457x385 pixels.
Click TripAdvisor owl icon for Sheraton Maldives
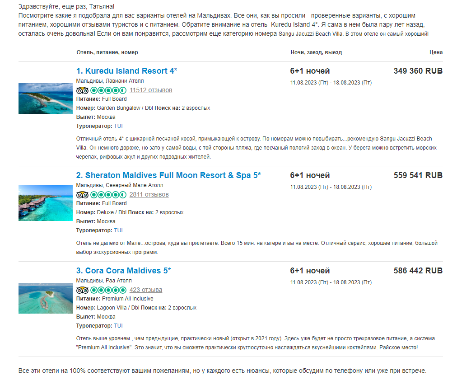pos(82,195)
